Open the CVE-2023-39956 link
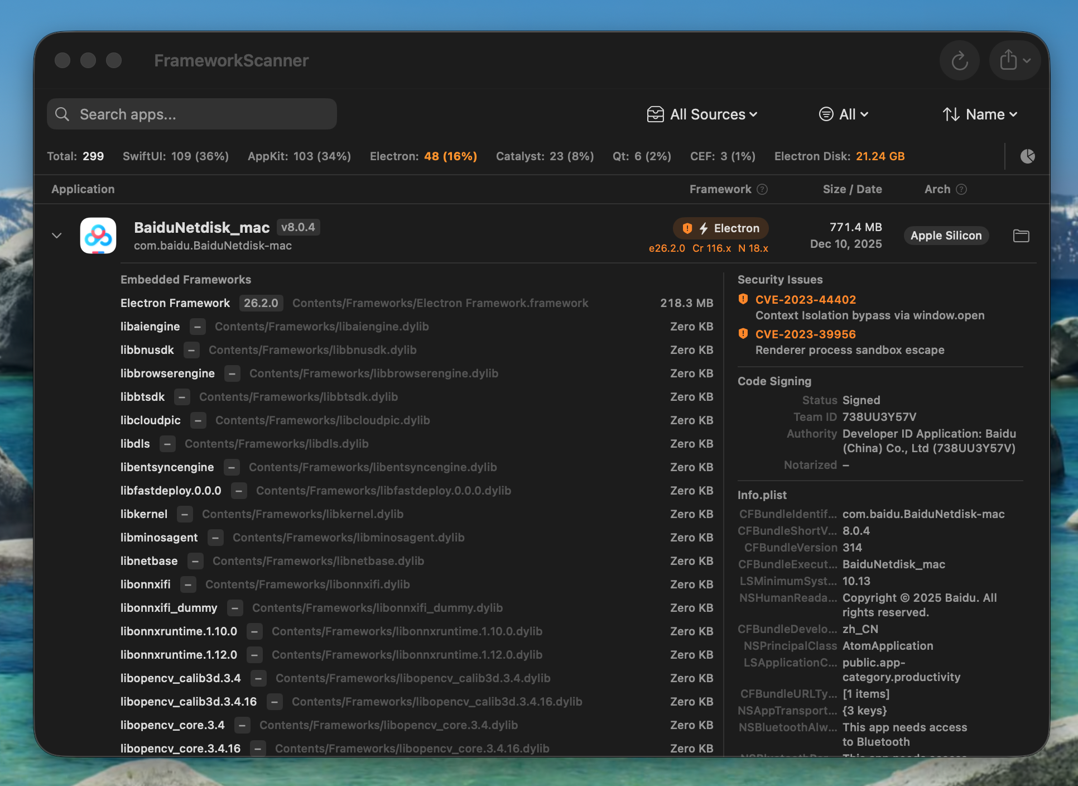The height and width of the screenshot is (786, 1078). coord(806,334)
